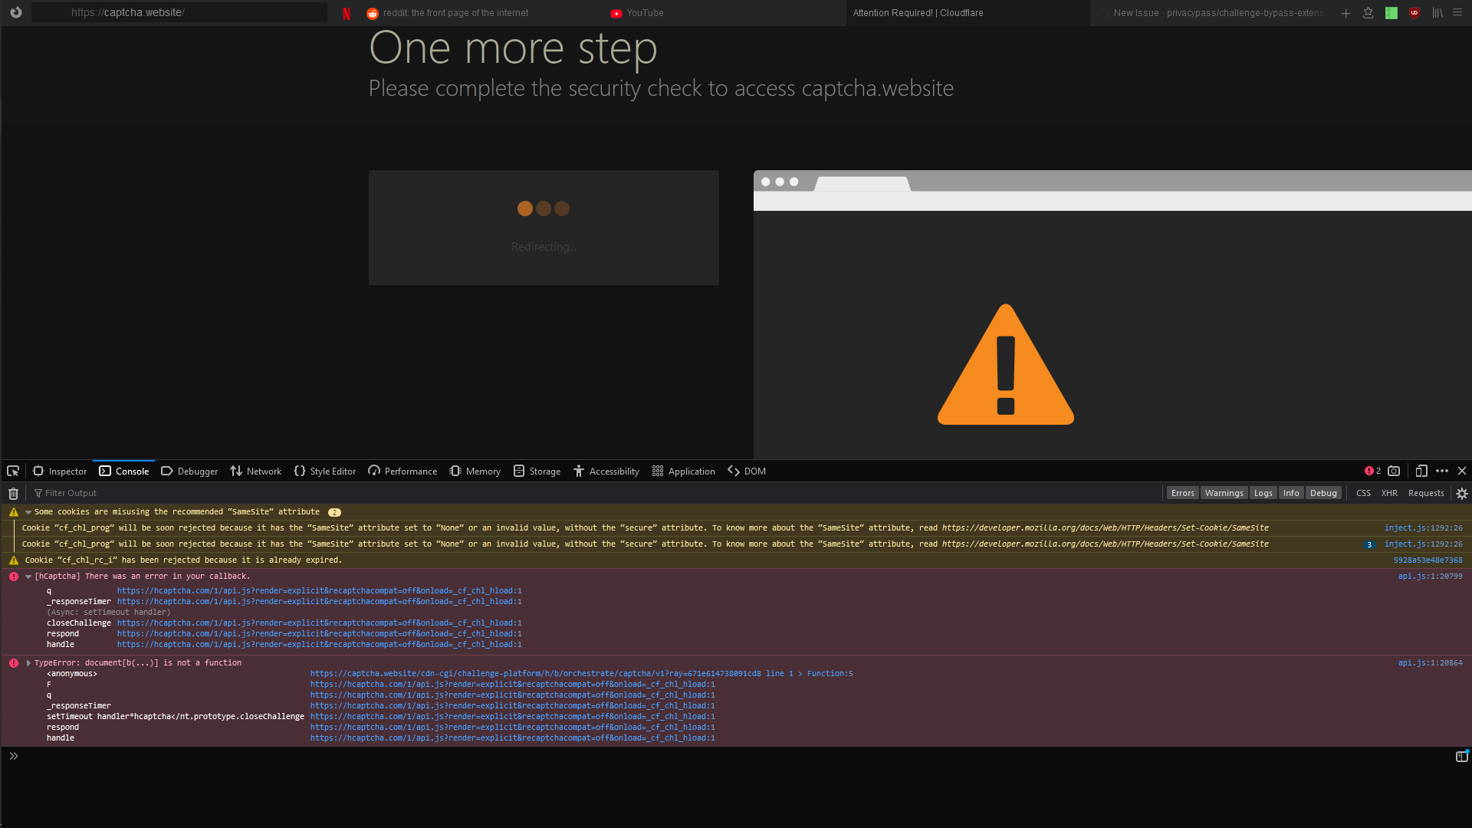Open devtools three-dot options menu

[x=1442, y=471]
